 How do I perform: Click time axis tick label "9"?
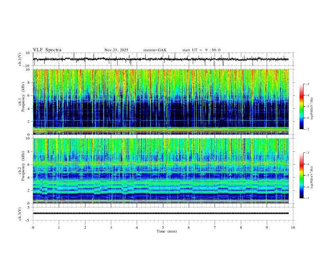pyautogui.click(x=267, y=227)
